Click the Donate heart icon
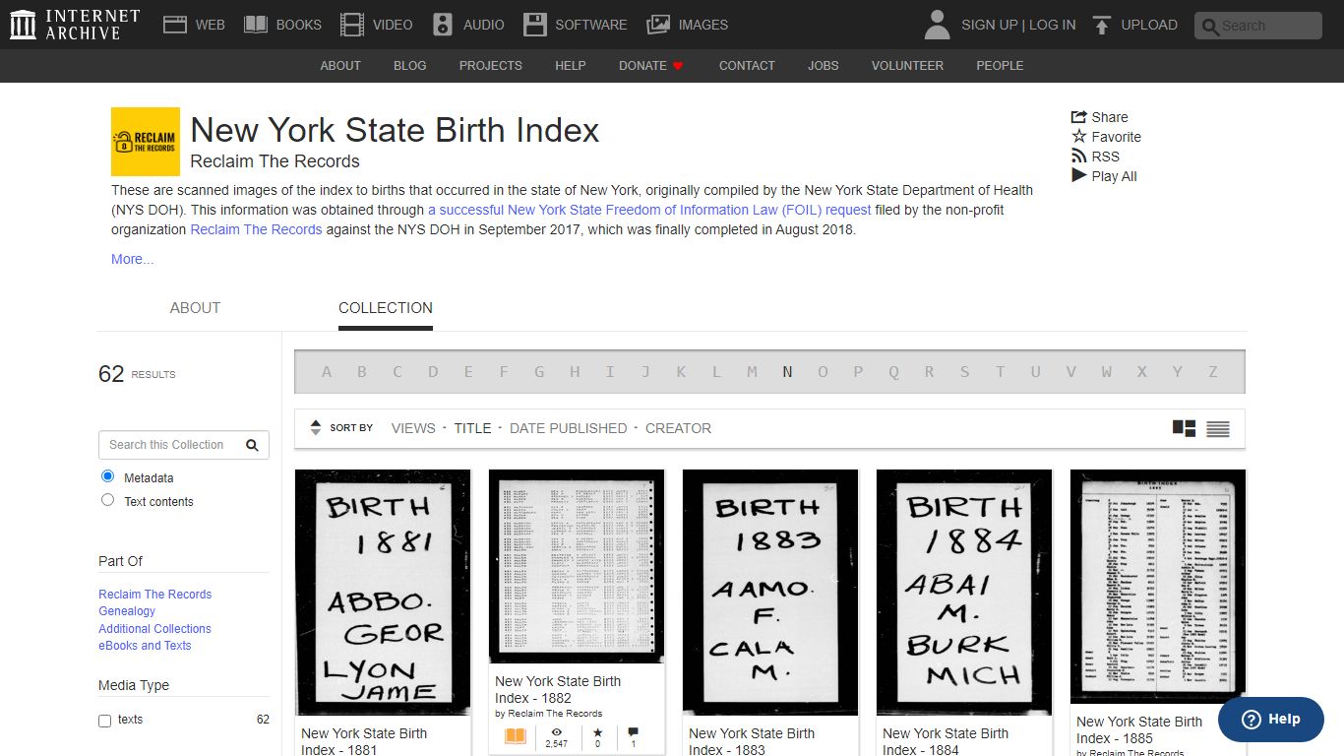The height and width of the screenshot is (756, 1344). click(678, 66)
